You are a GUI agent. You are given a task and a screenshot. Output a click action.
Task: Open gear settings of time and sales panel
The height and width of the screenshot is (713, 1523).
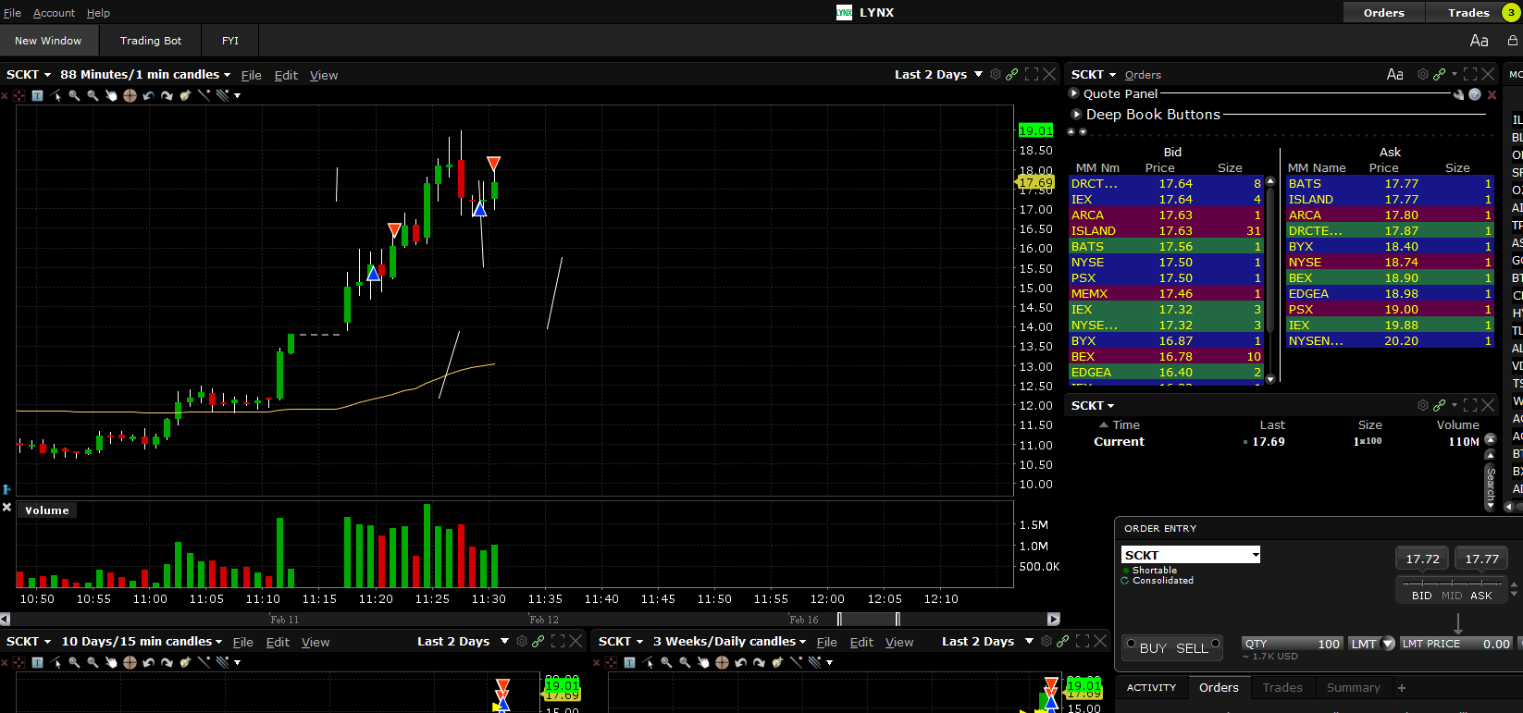tap(1423, 405)
